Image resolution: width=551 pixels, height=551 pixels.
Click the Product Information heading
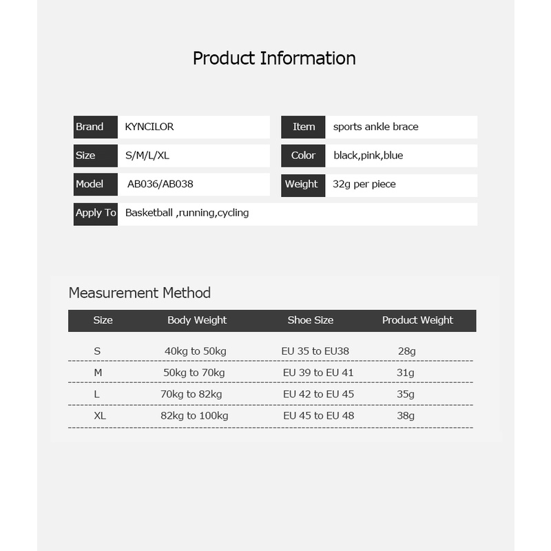pyautogui.click(x=274, y=59)
